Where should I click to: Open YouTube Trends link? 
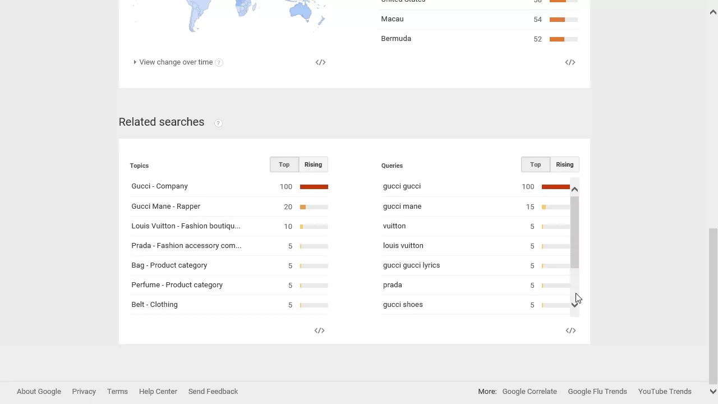665,392
